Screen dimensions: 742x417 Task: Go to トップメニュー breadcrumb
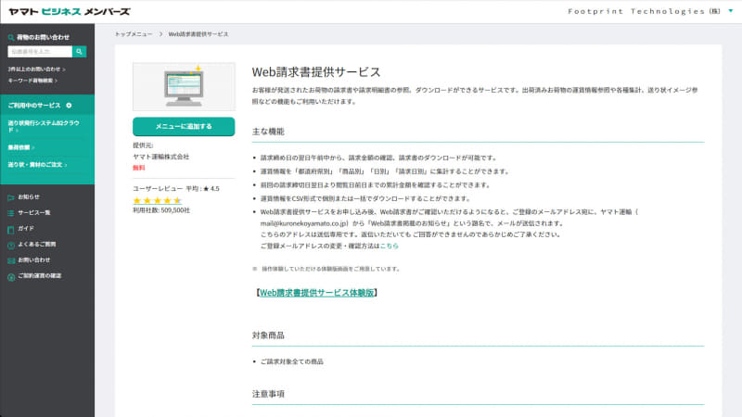point(134,34)
